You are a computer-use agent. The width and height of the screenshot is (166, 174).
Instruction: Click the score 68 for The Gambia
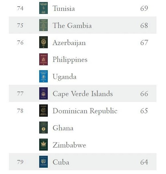pos(144,26)
